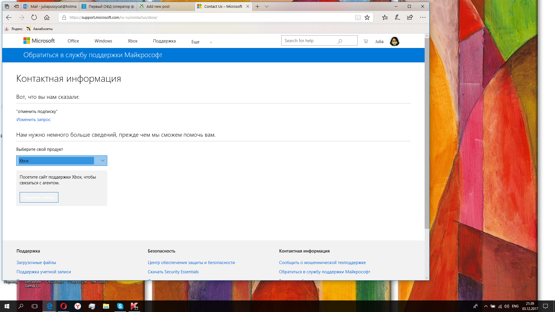Open Julia's profile avatar
Image resolution: width=555 pixels, height=312 pixels.
coord(394,41)
